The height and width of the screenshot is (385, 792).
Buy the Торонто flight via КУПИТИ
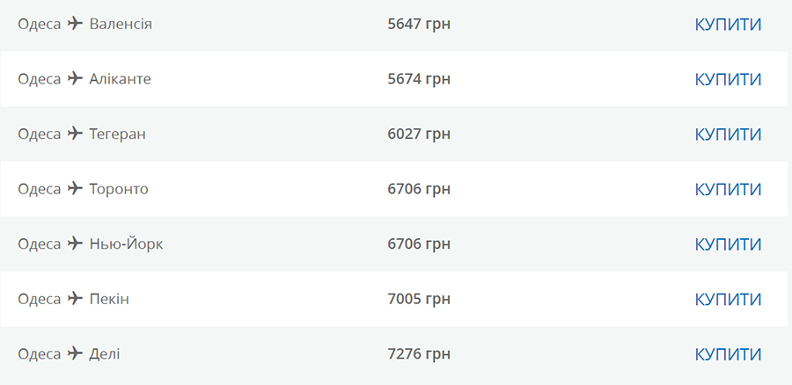(x=728, y=189)
